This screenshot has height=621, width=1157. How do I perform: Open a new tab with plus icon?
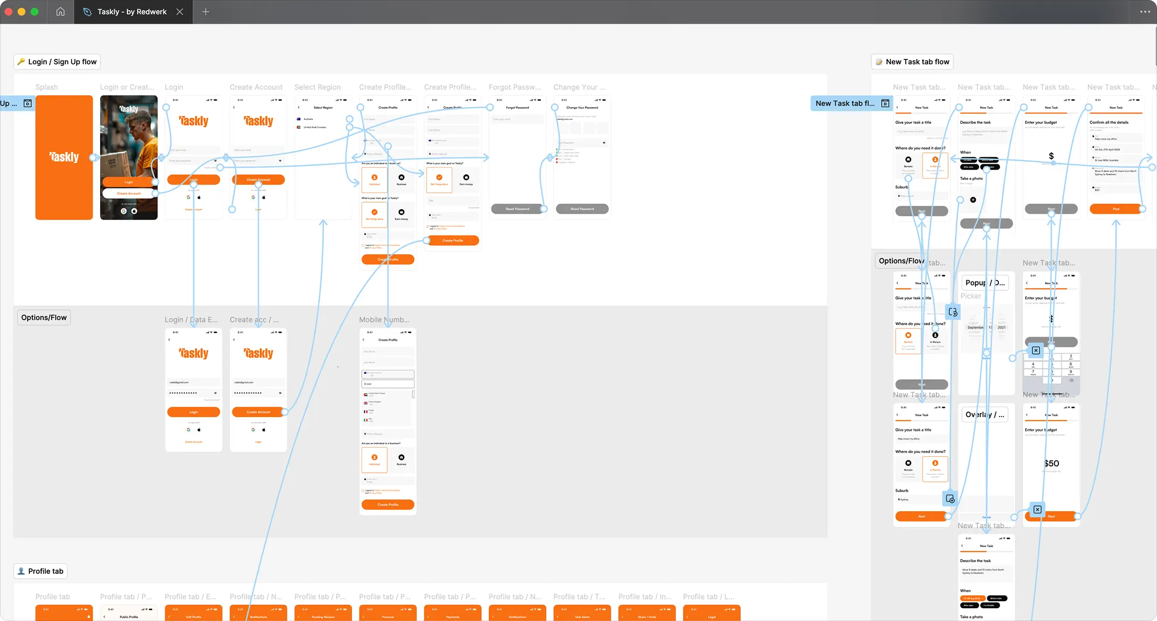click(206, 12)
